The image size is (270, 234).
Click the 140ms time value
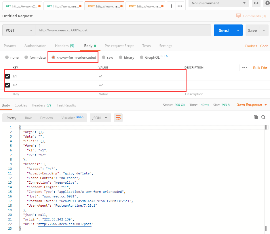[x=204, y=105]
